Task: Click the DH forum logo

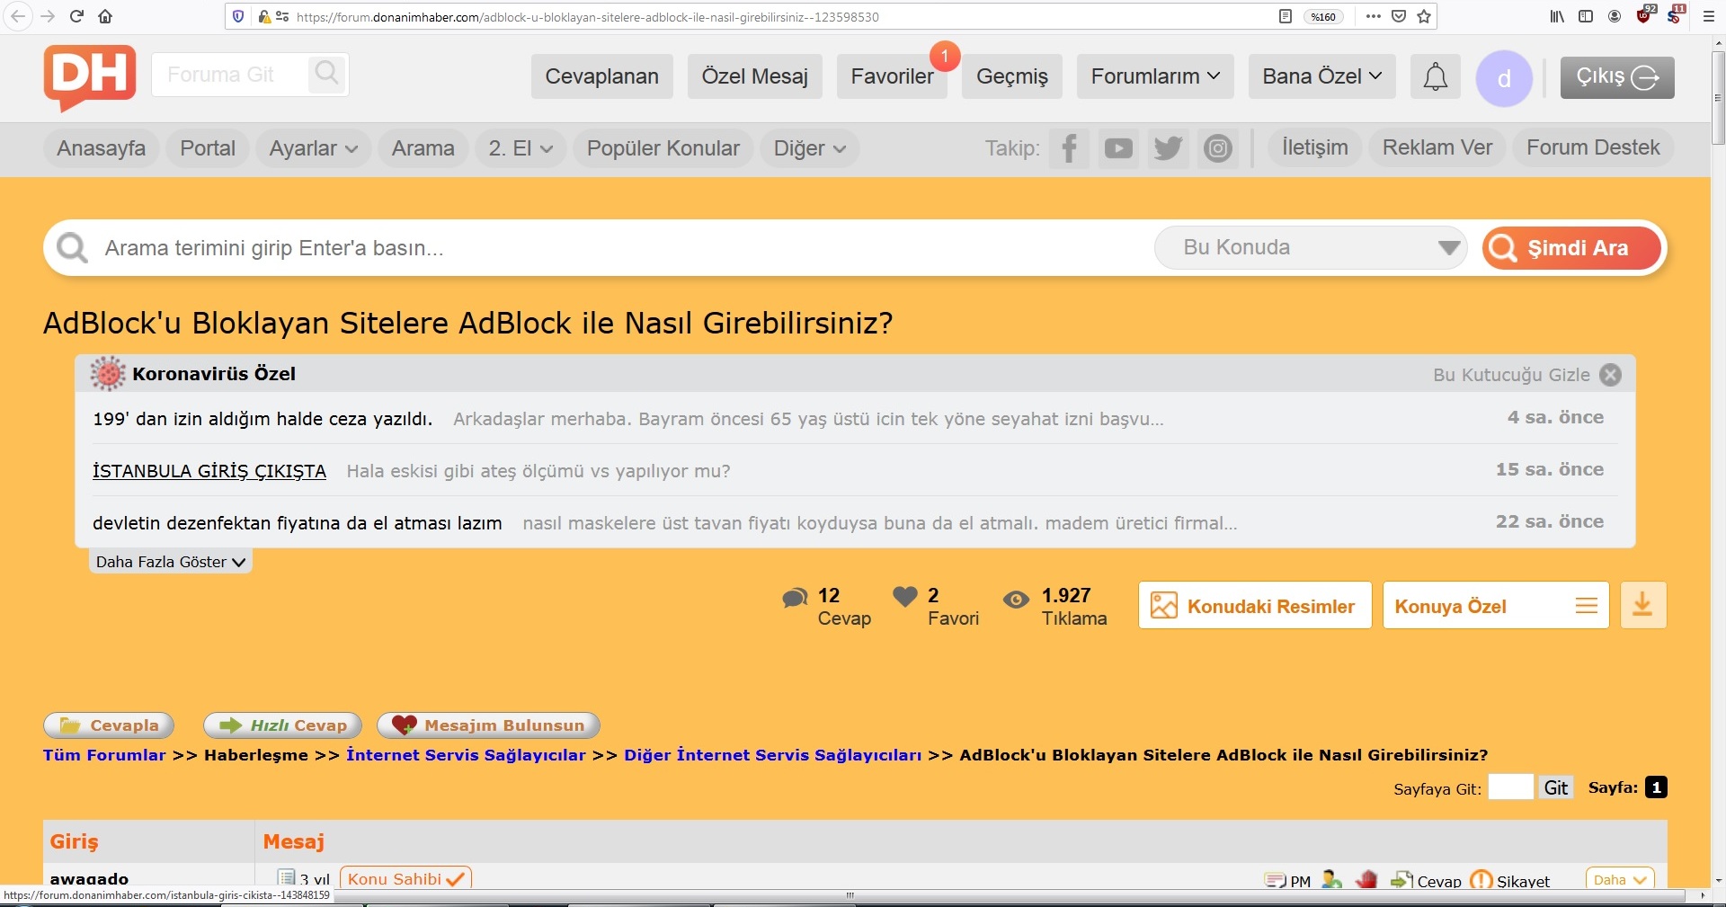Action: pos(90,78)
